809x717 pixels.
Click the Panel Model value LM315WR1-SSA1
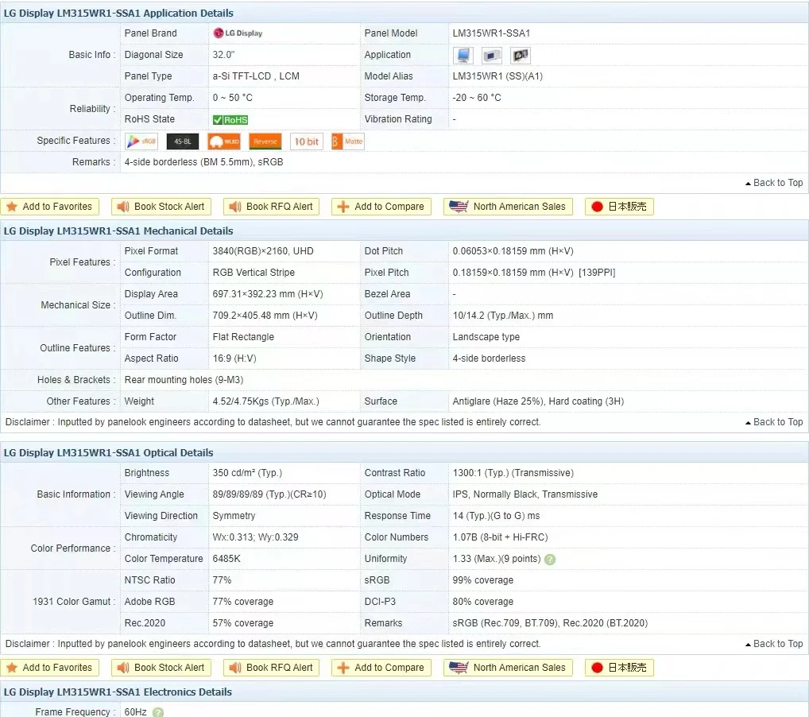click(491, 33)
